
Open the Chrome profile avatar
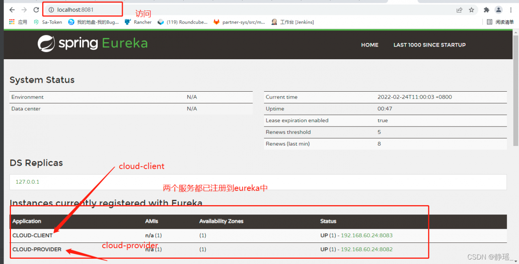point(499,10)
